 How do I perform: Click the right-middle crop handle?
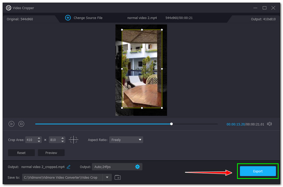pos(162,69)
